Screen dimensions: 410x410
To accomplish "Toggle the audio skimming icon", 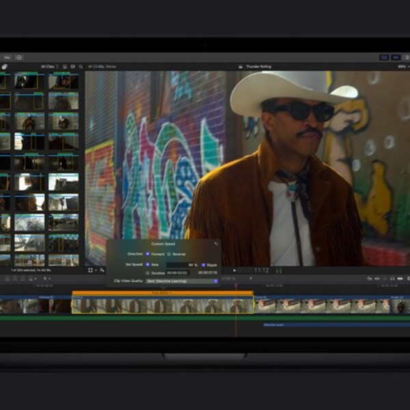I will point(377,279).
